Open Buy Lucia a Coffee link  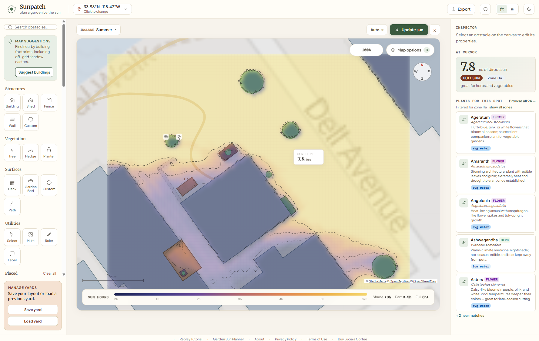pyautogui.click(x=352, y=339)
